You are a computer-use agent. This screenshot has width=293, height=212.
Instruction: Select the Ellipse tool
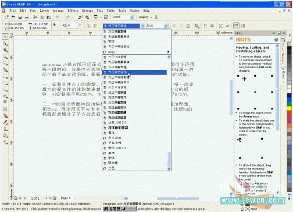point(5,83)
